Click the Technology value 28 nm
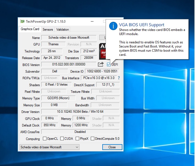 (x=52, y=51)
